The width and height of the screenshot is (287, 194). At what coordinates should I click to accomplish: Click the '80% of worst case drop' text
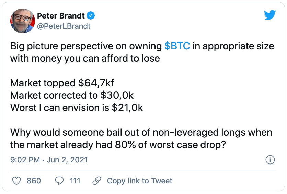pos(170,145)
